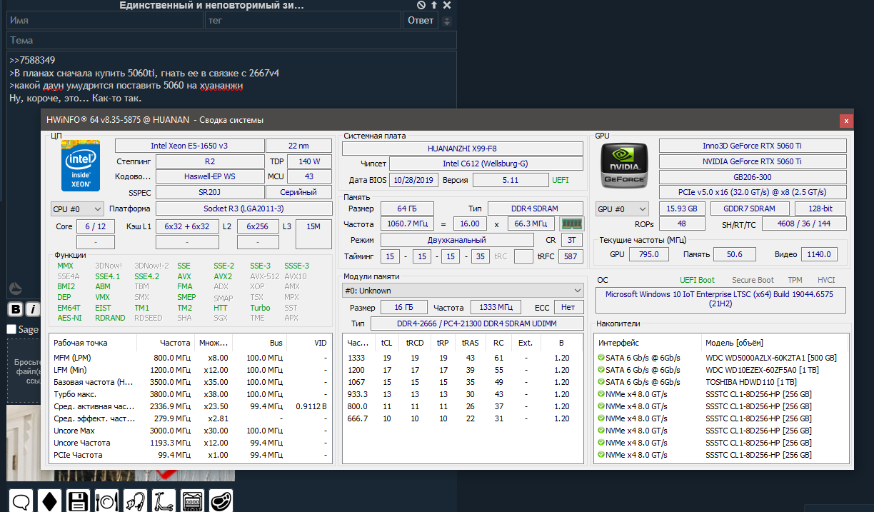Select the 'PCIe Частота' row
This screenshot has width=874, height=512.
pos(190,455)
